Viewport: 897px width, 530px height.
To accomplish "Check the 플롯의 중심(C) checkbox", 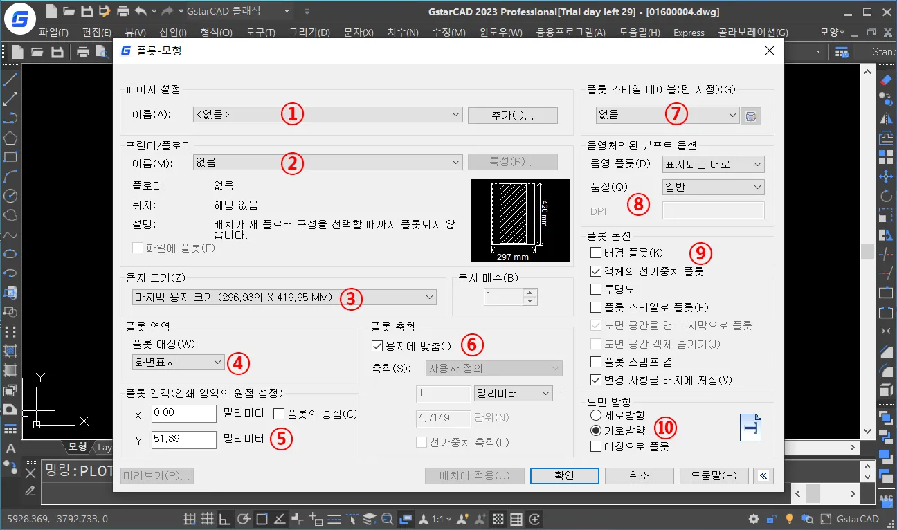I will coord(279,414).
